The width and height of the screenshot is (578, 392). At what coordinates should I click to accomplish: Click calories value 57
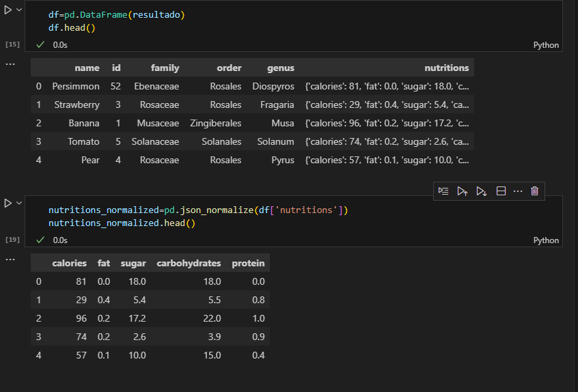(81, 355)
